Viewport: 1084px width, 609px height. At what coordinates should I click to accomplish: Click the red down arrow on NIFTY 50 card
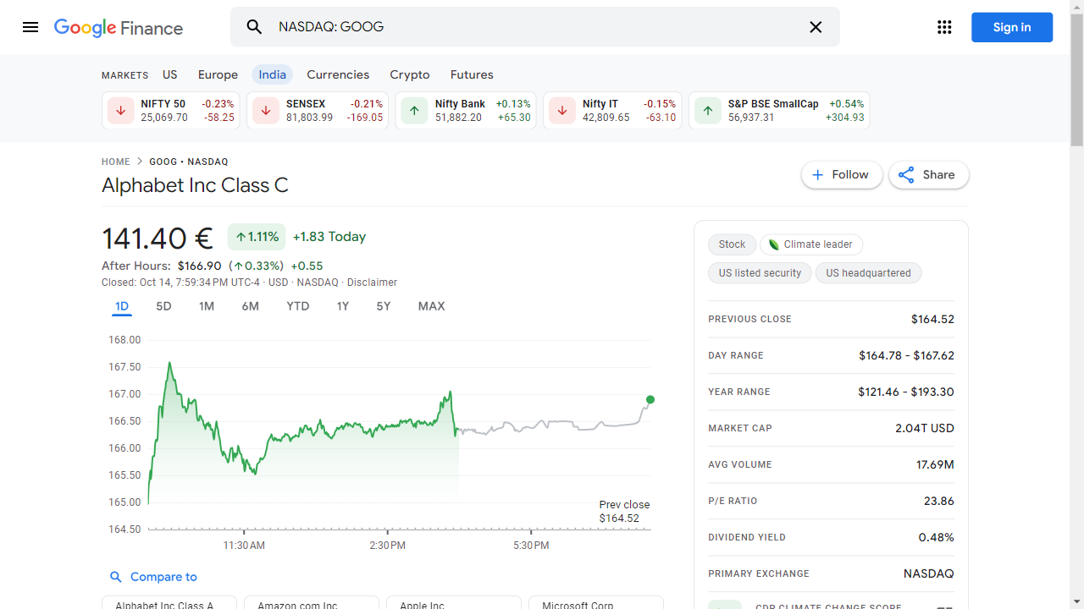coord(120,110)
